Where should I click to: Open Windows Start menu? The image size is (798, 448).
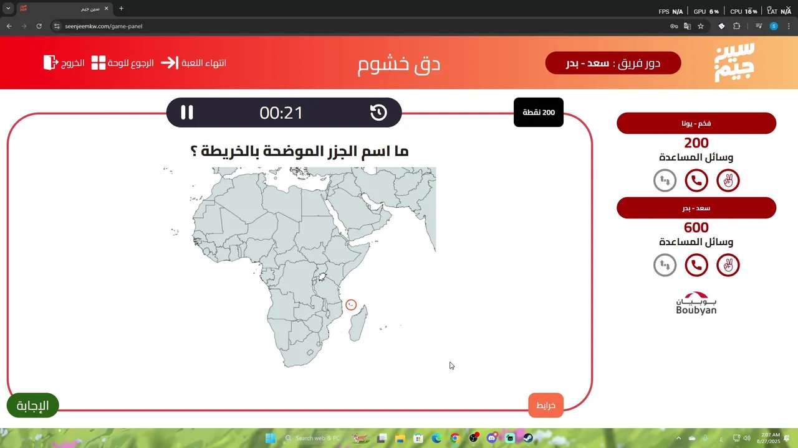[x=270, y=438]
